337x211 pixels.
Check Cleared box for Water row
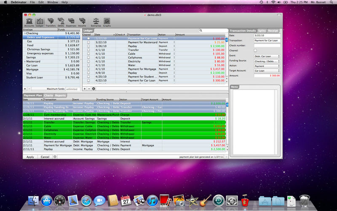pos(88,65)
